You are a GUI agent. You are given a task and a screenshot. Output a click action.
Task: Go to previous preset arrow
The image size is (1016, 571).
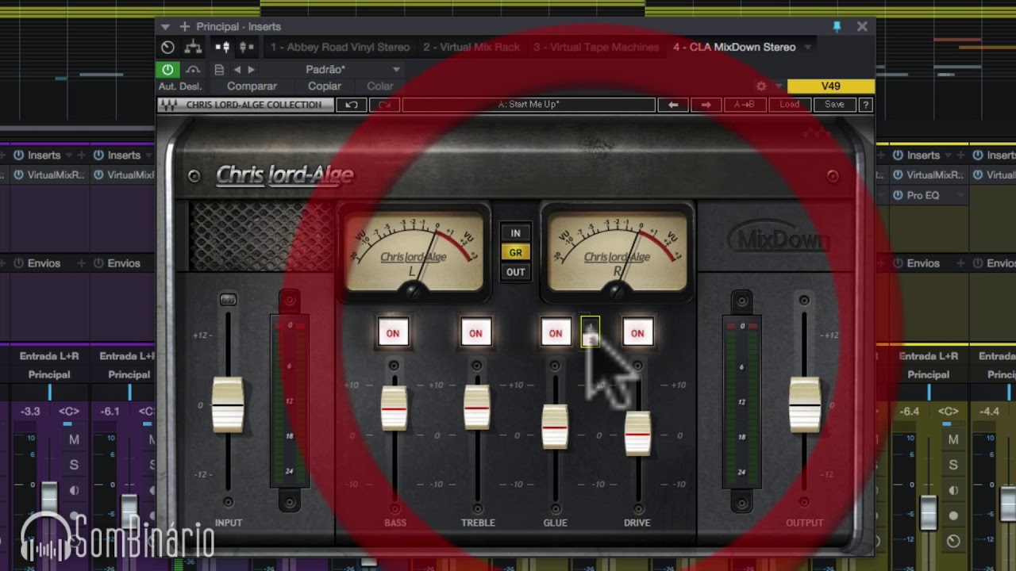tap(237, 70)
